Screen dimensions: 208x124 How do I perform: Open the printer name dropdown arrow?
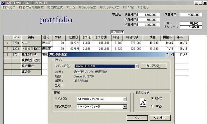[137, 66]
